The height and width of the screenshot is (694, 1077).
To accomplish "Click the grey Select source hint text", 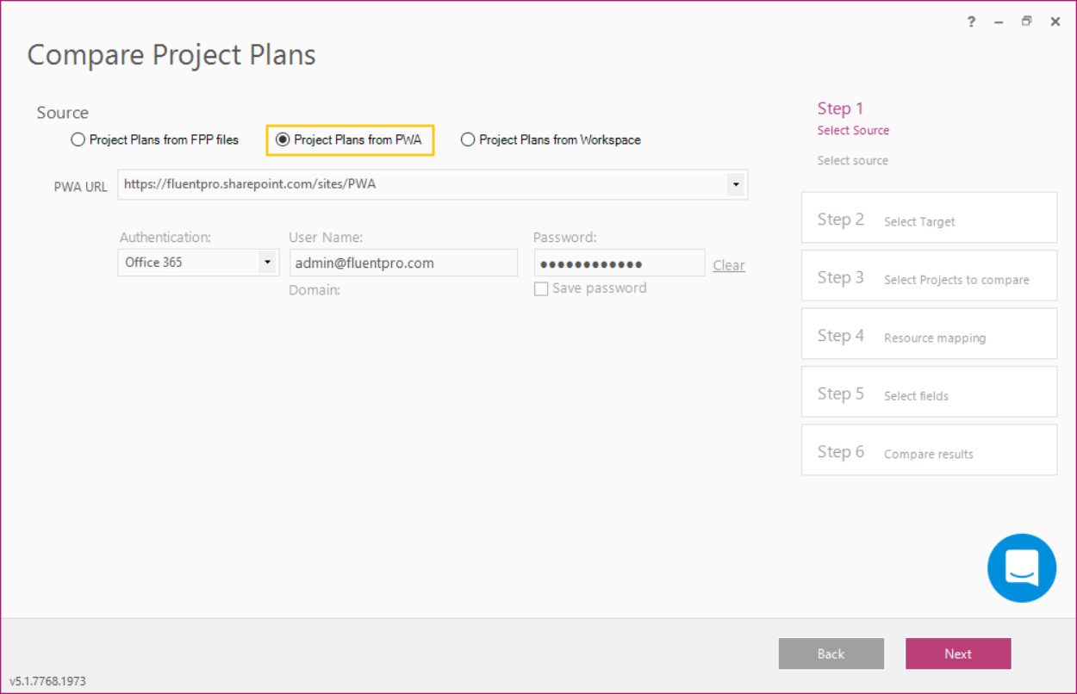I will click(852, 160).
